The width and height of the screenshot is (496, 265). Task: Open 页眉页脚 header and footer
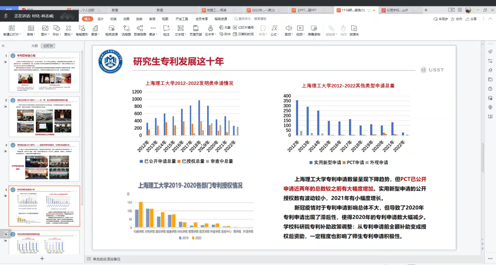(x=196, y=31)
